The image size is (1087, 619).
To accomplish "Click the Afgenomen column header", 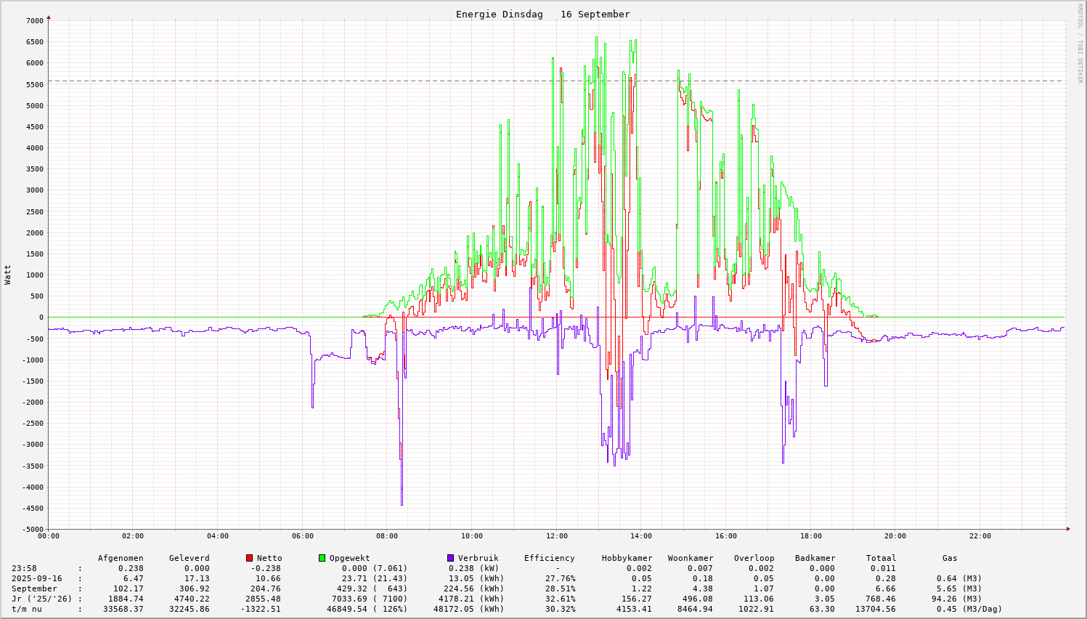I will click(121, 558).
